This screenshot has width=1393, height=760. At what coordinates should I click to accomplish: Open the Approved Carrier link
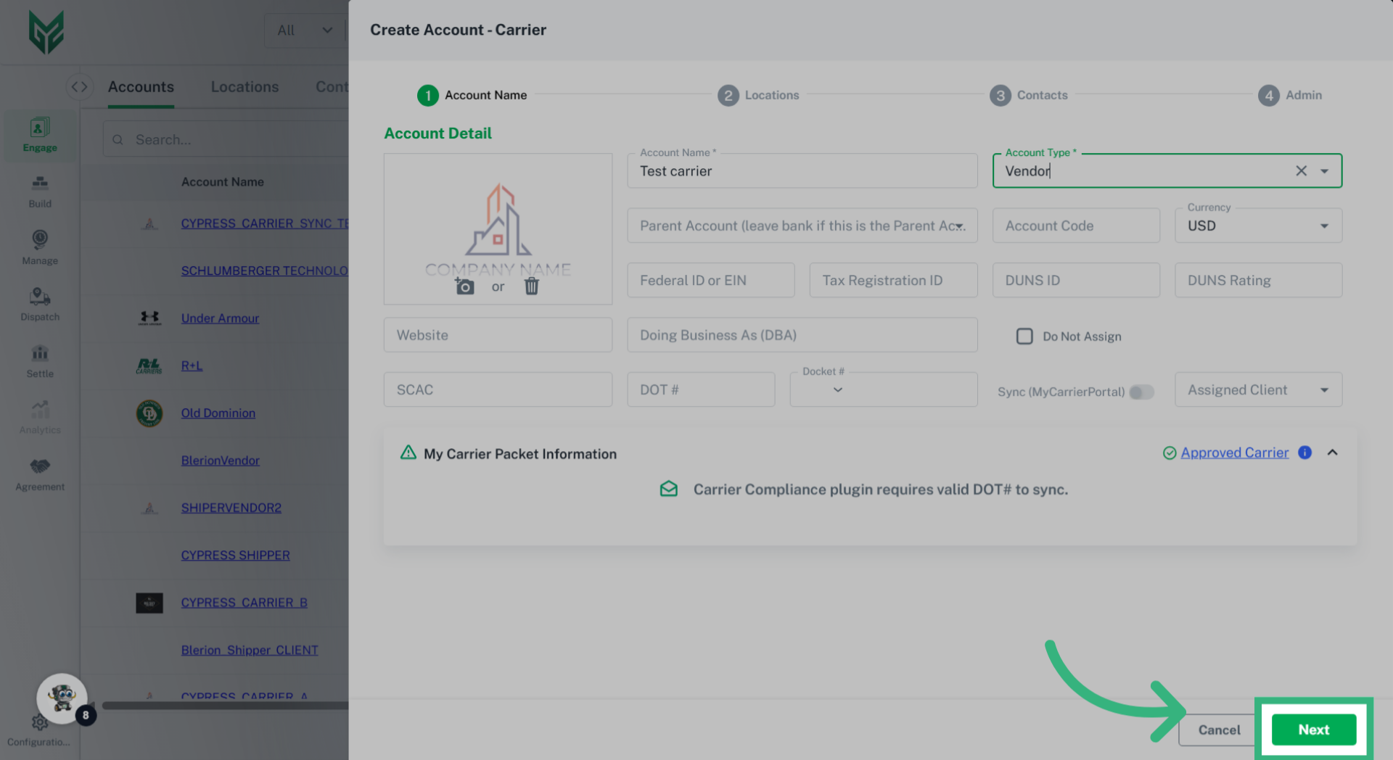click(1234, 453)
